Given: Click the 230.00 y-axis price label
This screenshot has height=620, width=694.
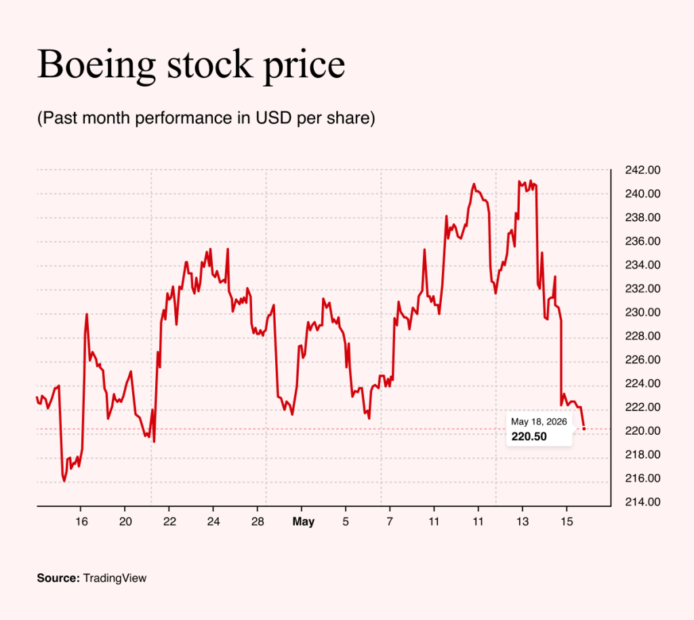Looking at the screenshot, I should [x=642, y=312].
